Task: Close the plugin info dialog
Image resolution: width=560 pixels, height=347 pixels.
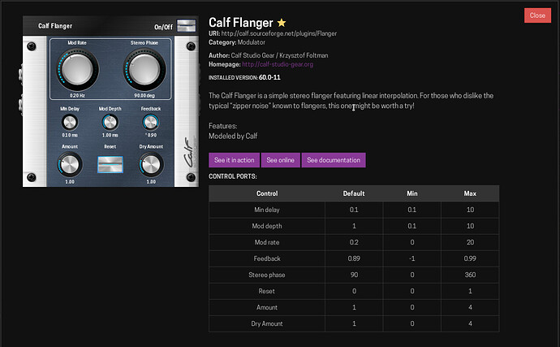Action: 537,15
